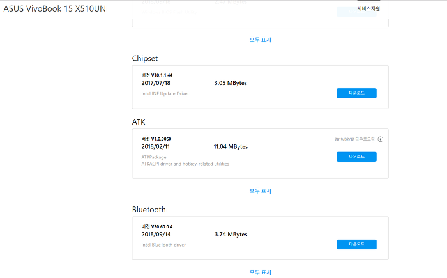Click the date 2018/09/14

[x=156, y=235]
